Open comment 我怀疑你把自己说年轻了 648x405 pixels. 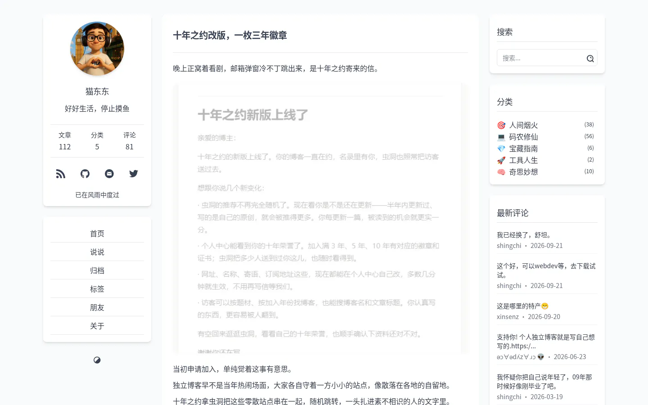(544, 382)
